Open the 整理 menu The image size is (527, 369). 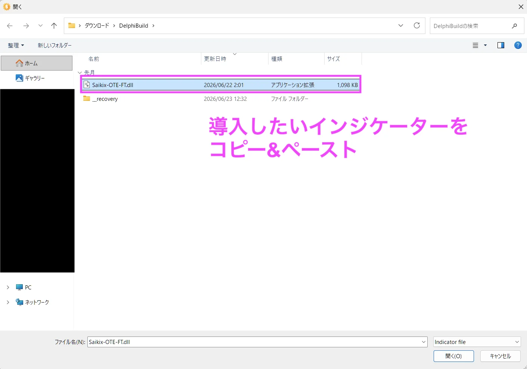(x=16, y=45)
